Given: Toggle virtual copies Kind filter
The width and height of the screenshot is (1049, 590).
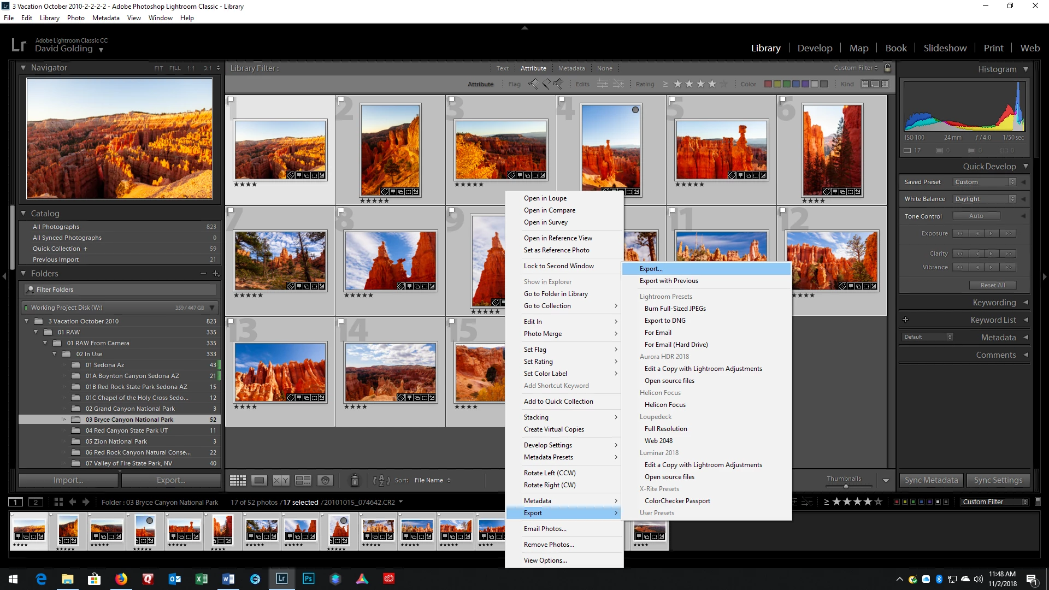Looking at the screenshot, I should point(875,84).
